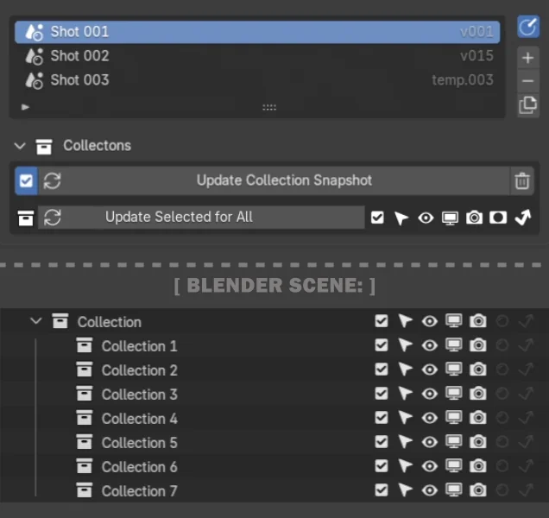Select Collection 3 in the outliner
The width and height of the screenshot is (549, 518).
click(x=139, y=395)
